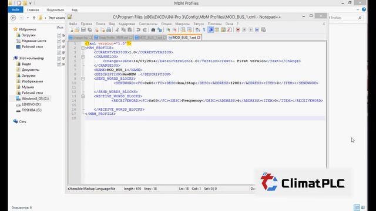Click Run Macro Multiple Times icon
The image size is (376, 211).
click(x=257, y=30)
